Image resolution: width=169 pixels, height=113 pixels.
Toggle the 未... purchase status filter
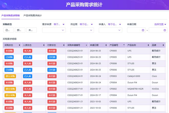coord(31,30)
